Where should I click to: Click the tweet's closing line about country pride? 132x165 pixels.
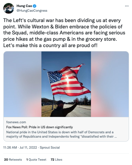coord(50,45)
